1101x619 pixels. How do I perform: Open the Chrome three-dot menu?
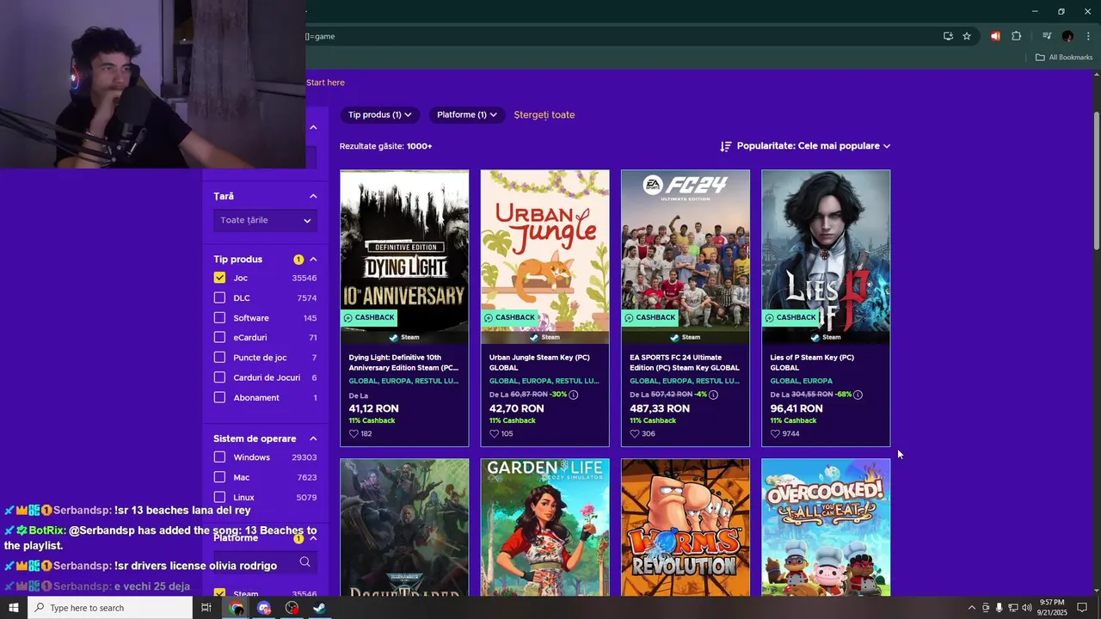tap(1088, 36)
